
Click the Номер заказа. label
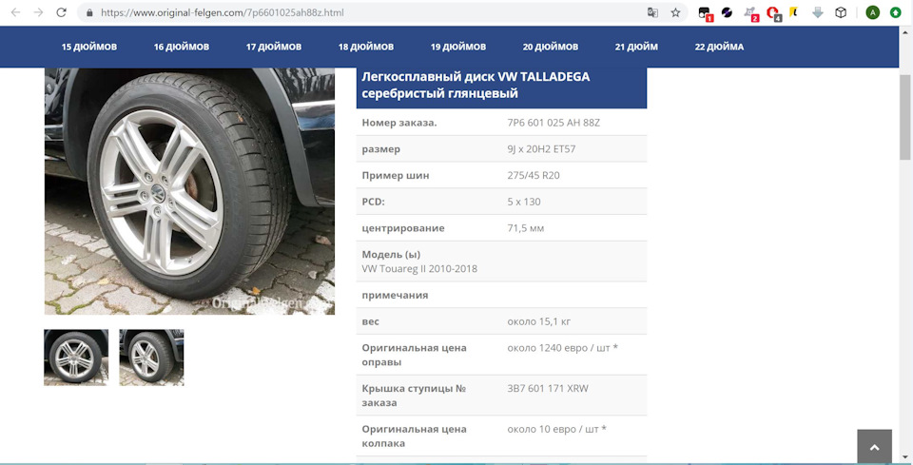click(399, 123)
